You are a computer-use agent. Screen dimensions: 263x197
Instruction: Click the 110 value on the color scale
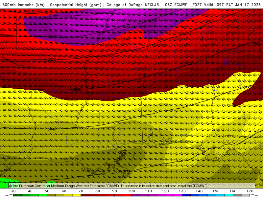[149, 191]
